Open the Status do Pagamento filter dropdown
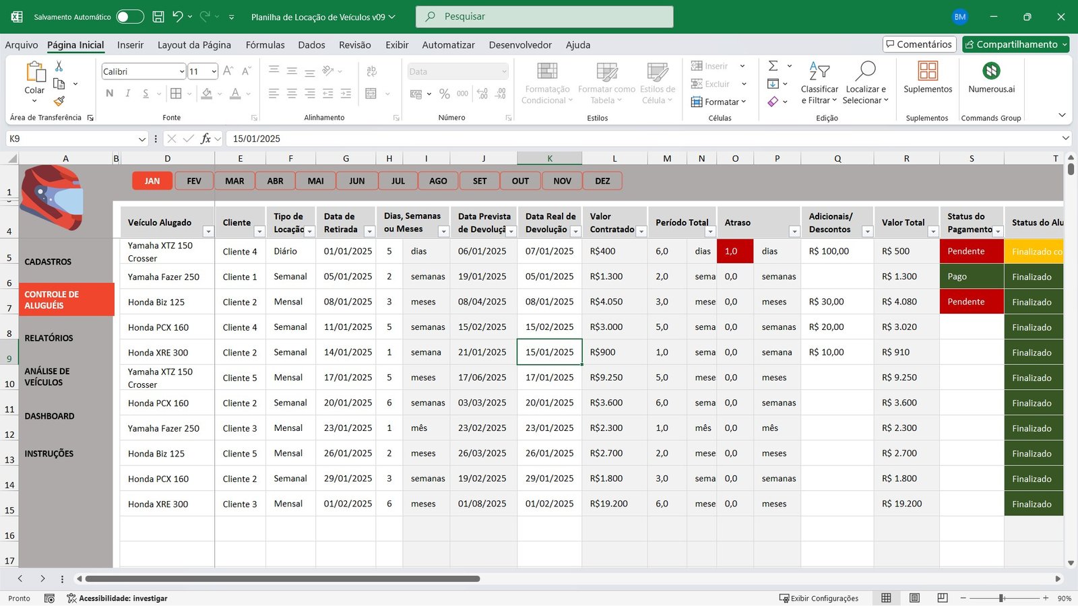1078x606 pixels. pos(998,232)
